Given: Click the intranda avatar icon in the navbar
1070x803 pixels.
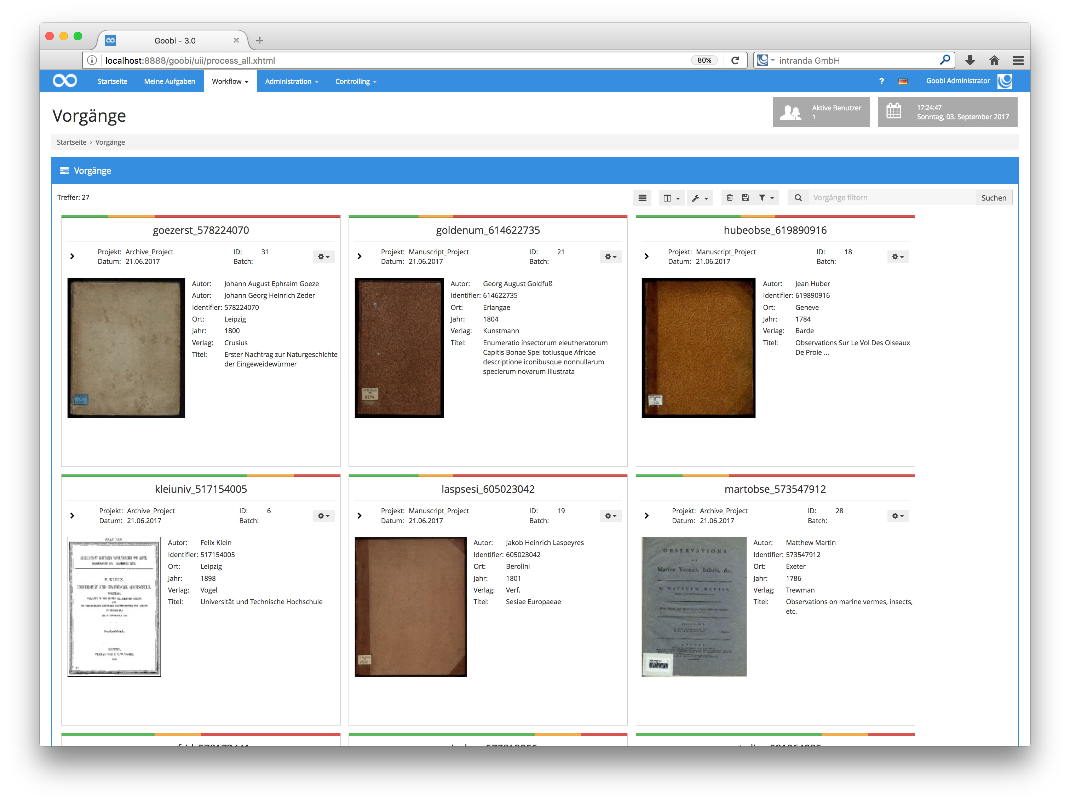Looking at the screenshot, I should (1005, 81).
